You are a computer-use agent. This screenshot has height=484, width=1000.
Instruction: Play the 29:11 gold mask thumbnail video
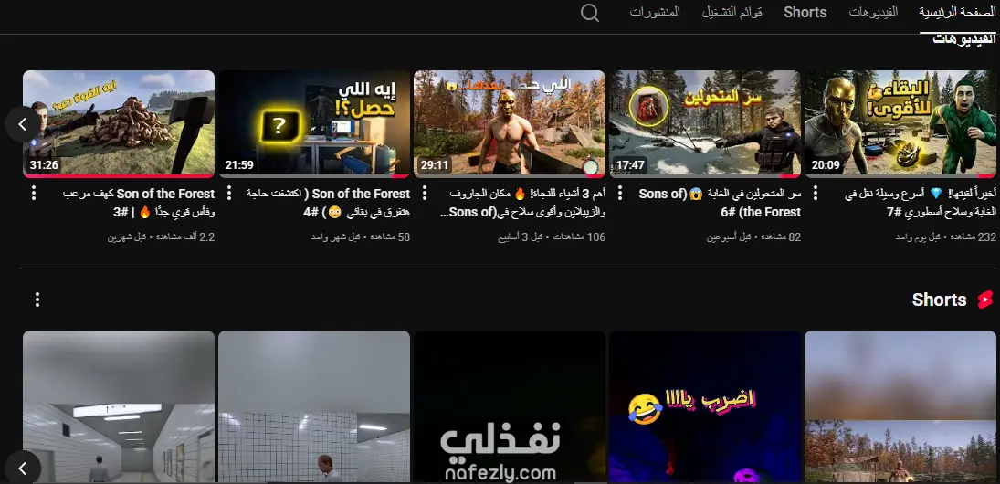tap(510, 123)
